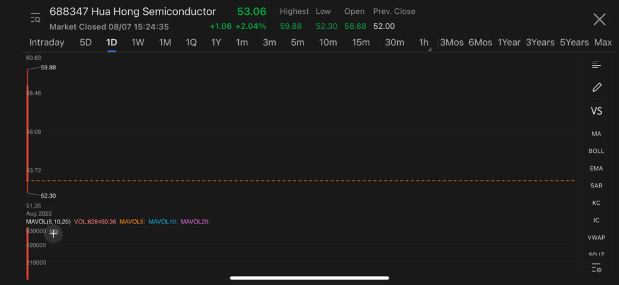Image resolution: width=619 pixels, height=285 pixels.
Task: Open the chart display list icon
Action: (x=596, y=65)
